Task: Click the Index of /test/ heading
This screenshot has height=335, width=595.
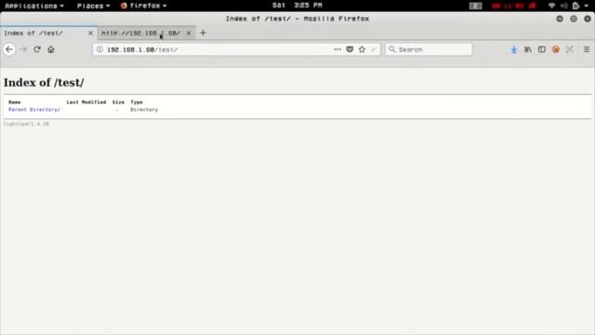Action: (44, 83)
